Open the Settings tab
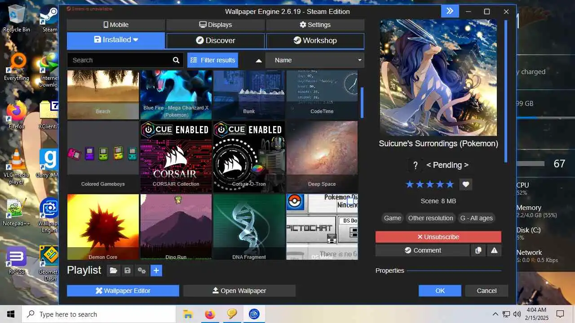This screenshot has height=323, width=575. click(x=315, y=25)
